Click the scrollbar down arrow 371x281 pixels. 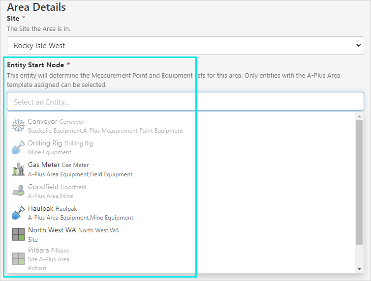(x=359, y=269)
